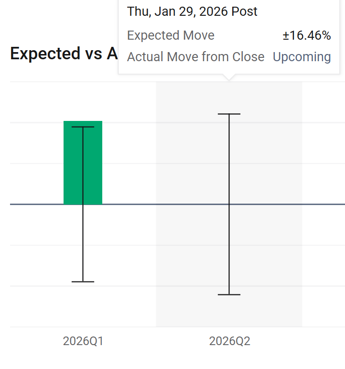Select the 2026Q1 axis label

(83, 341)
